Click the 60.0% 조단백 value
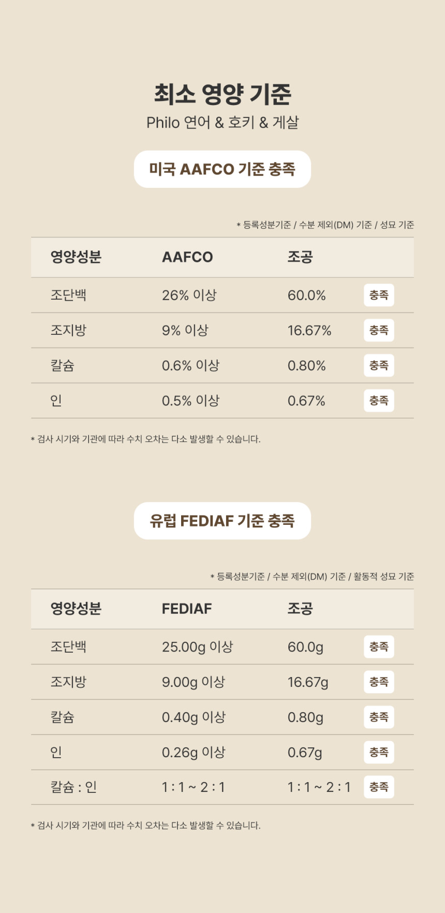 [307, 296]
